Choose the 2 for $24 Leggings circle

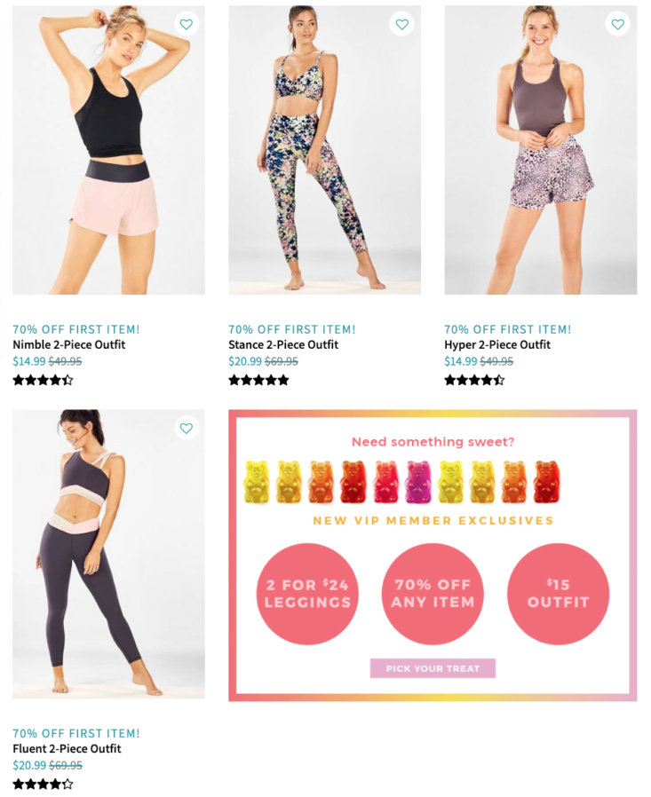[307, 594]
